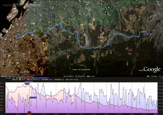The height and width of the screenshot is (115, 163).
Task: Click the scale bar distance label on the map
Action: tap(22, 73)
